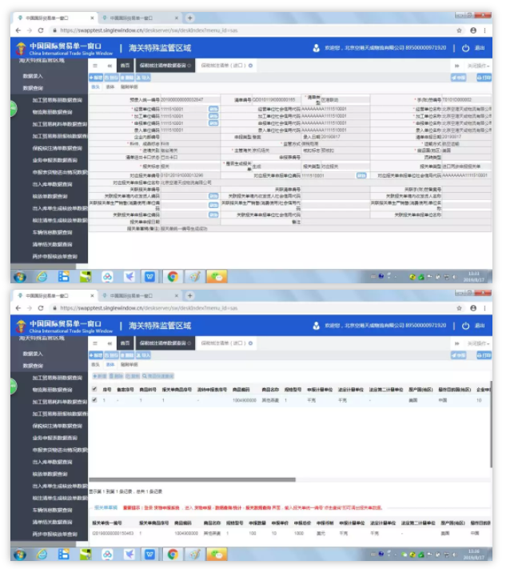Expand 数据录入 in top window sidebar
Screen dimensions: 506x569
click(x=33, y=76)
